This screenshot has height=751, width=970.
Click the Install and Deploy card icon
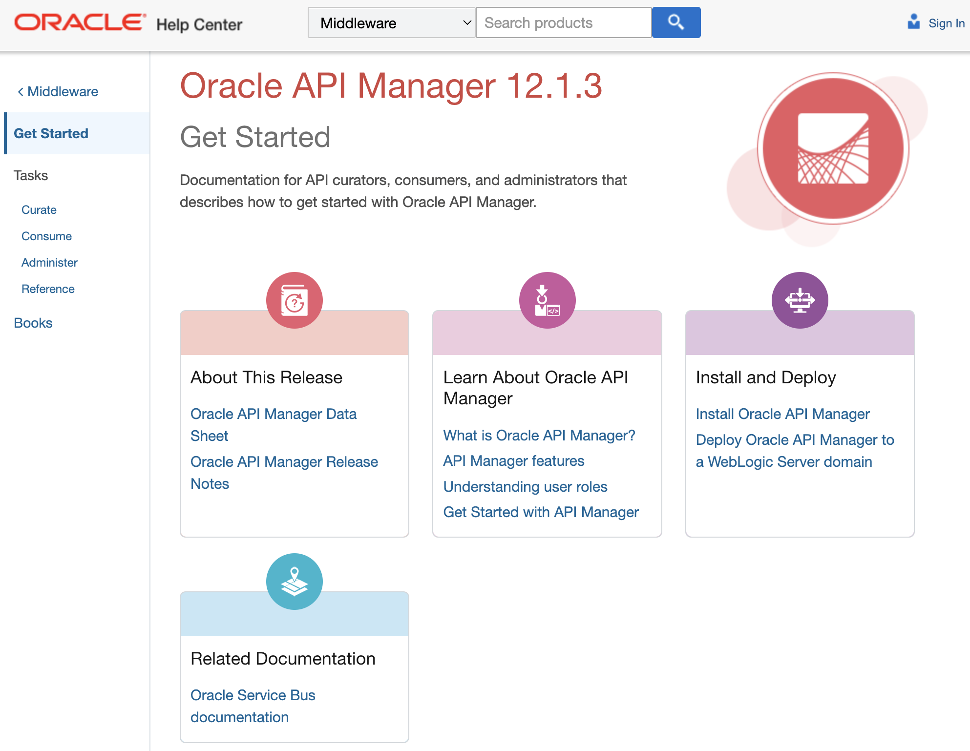pyautogui.click(x=800, y=300)
